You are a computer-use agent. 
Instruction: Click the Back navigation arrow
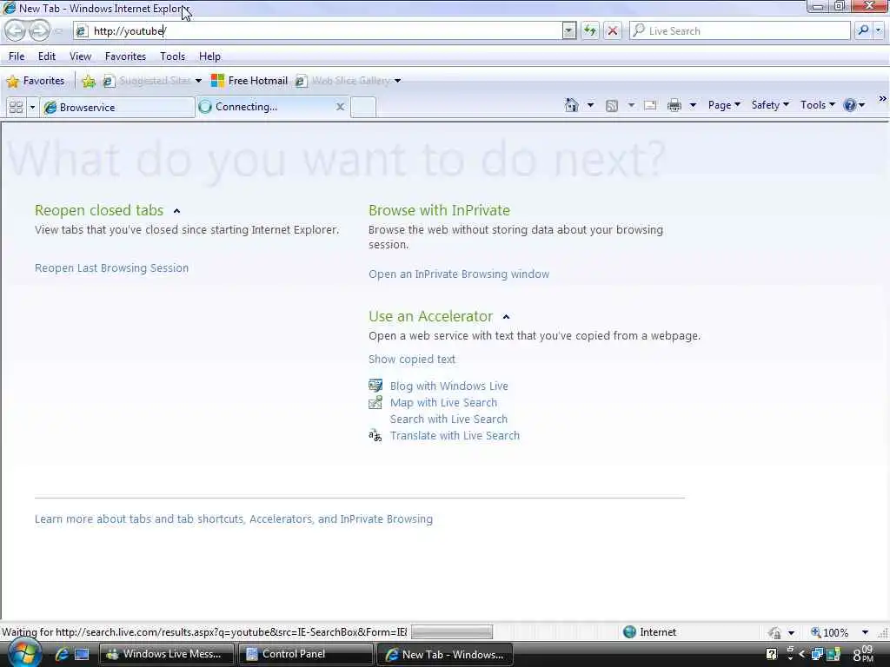(16, 30)
